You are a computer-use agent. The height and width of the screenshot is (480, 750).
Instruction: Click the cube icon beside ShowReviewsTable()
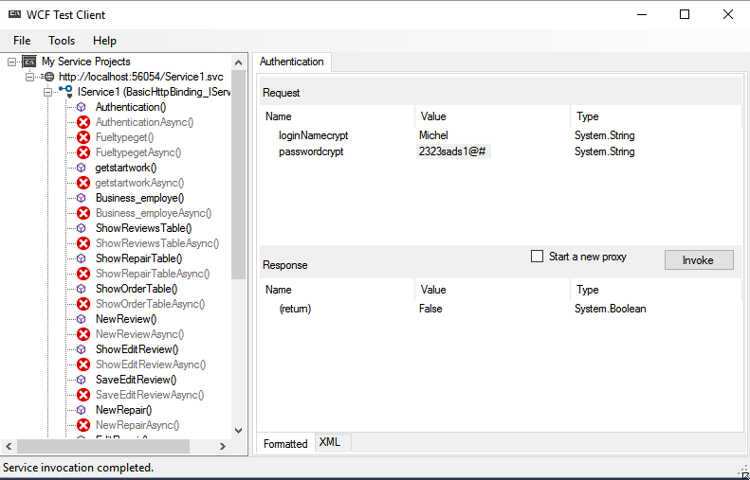[x=82, y=228]
